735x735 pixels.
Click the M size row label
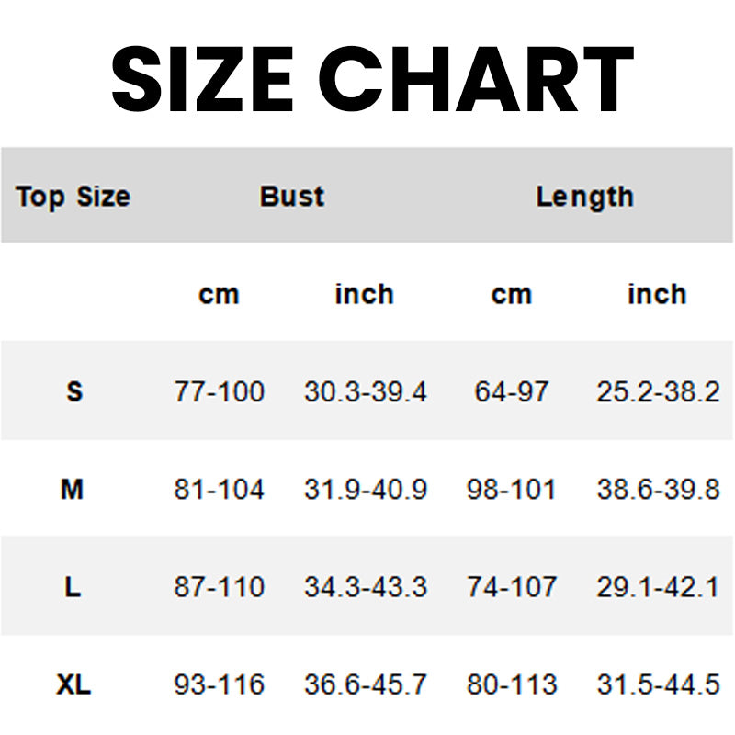pyautogui.click(x=73, y=490)
